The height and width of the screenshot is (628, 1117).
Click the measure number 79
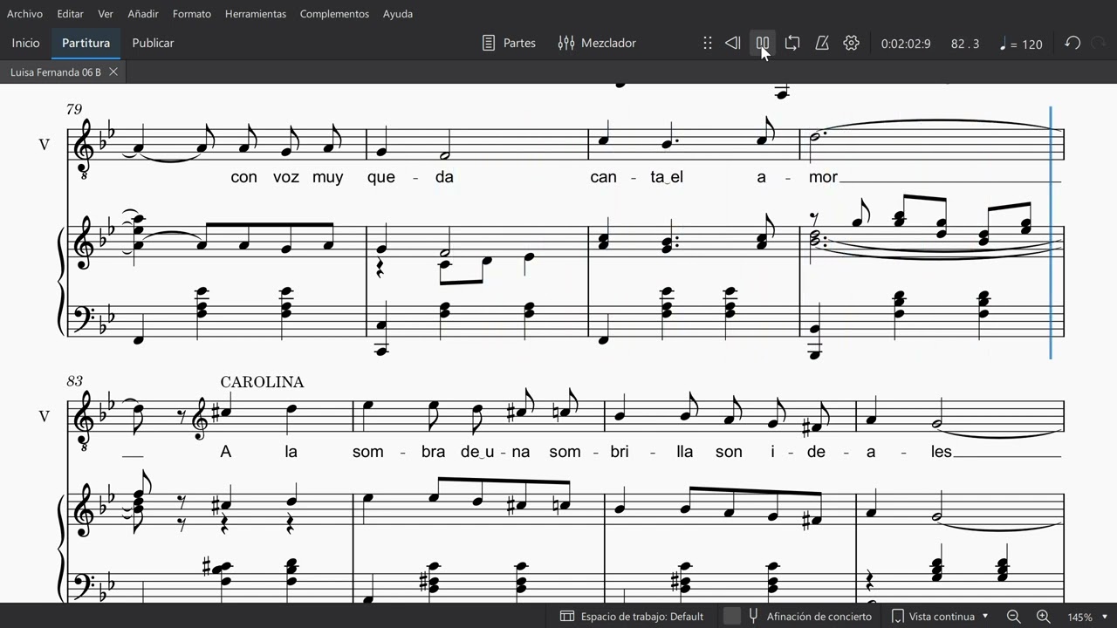tap(74, 109)
